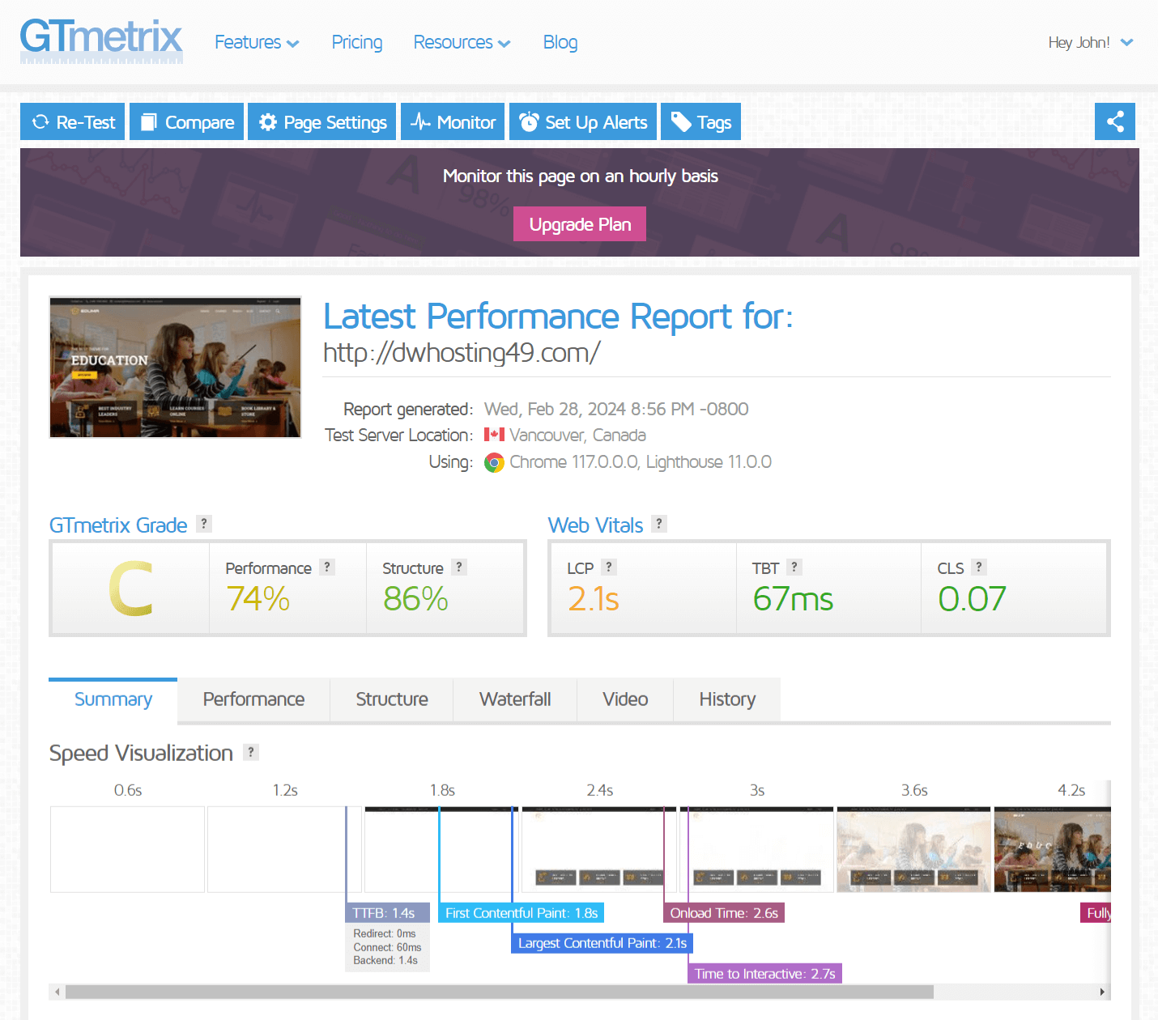The image size is (1158, 1020).
Task: Click the Tags label icon
Action: click(682, 121)
